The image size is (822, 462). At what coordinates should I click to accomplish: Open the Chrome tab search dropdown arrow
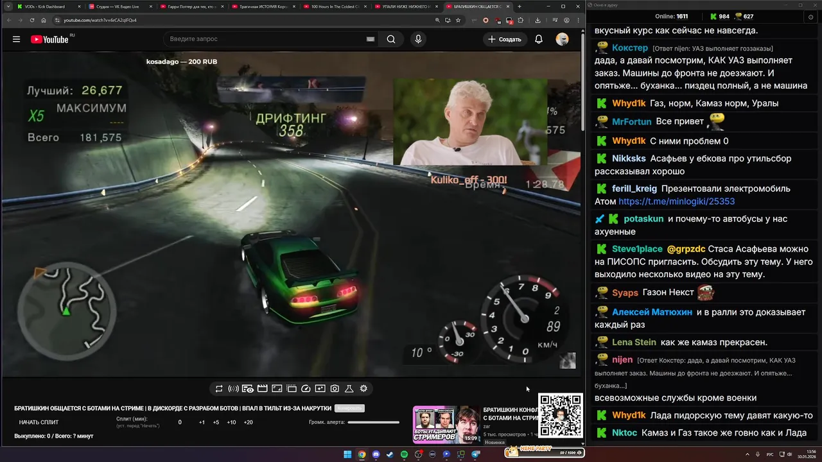pyautogui.click(x=8, y=6)
